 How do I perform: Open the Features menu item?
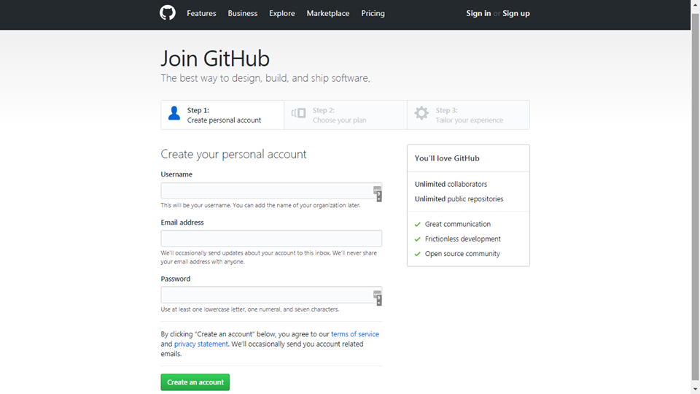(201, 13)
